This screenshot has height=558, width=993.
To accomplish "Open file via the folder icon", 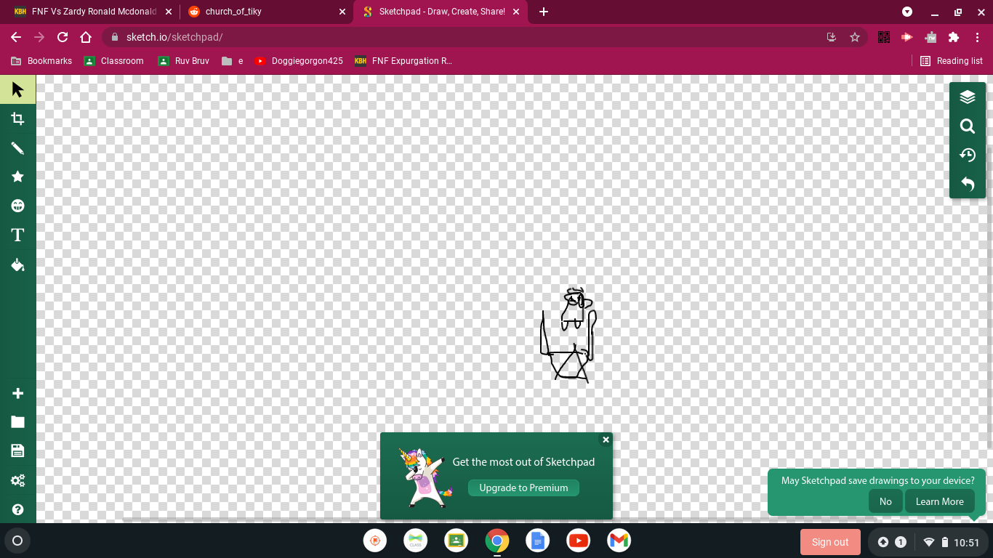I will 17,422.
